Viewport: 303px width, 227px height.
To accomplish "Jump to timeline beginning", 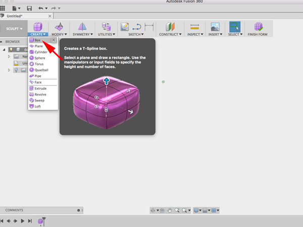I will tap(2, 221).
